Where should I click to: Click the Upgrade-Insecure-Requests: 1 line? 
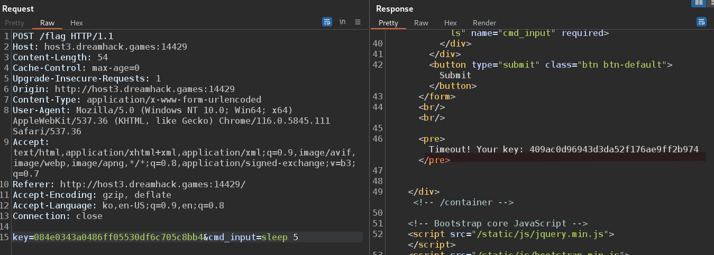(x=86, y=78)
